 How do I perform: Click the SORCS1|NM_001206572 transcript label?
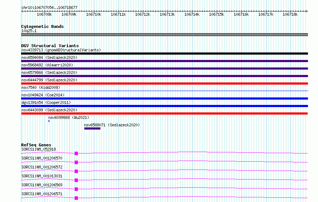coord(42,167)
